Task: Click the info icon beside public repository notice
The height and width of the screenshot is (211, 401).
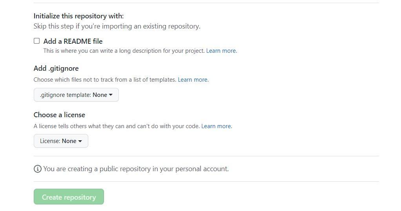Action: tap(38, 169)
